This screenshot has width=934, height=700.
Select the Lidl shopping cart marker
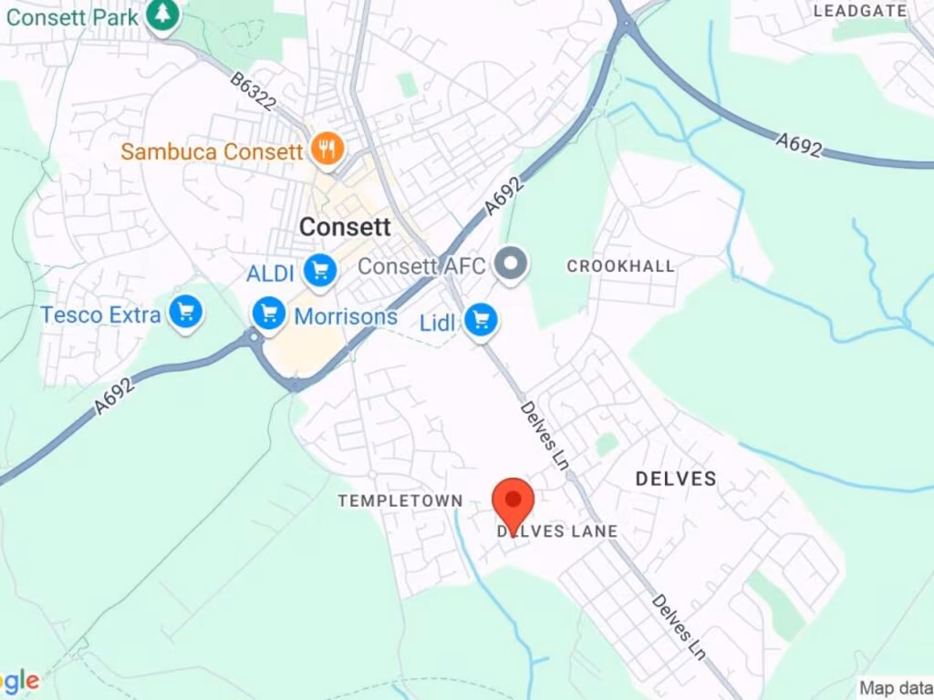(481, 321)
